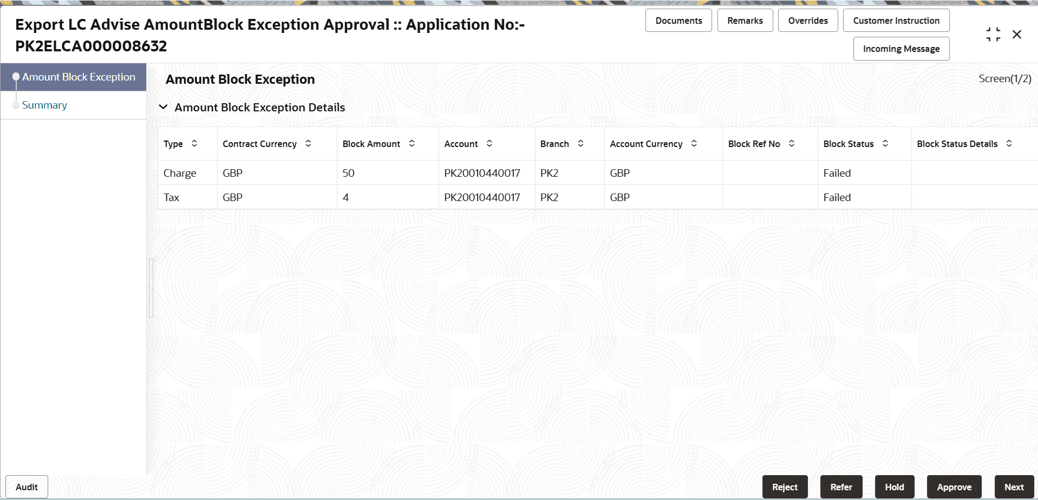This screenshot has width=1038, height=500.
Task: Close the exception approval window
Action: click(x=1017, y=35)
